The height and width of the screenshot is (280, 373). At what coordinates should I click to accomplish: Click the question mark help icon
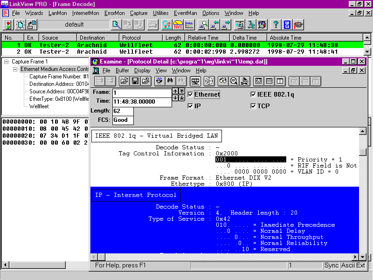coord(276,24)
